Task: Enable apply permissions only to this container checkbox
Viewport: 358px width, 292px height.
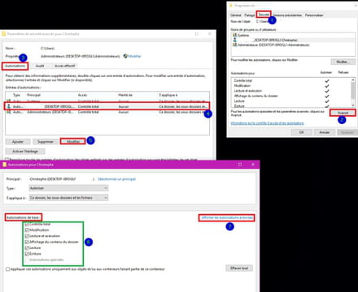Action: [8, 269]
